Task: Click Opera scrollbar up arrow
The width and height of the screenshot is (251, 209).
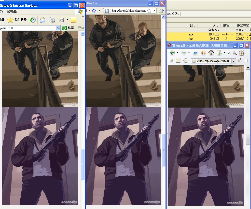Action: pyautogui.click(x=248, y=68)
